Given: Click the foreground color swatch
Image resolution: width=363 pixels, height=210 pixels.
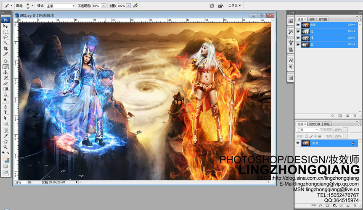Looking at the screenshot, I should pos(4,158).
